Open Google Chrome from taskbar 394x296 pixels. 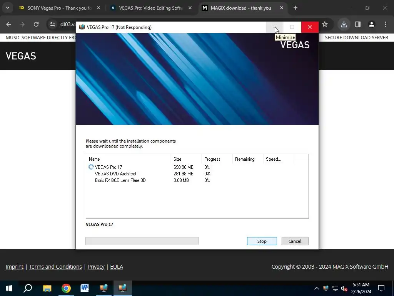[66, 288]
